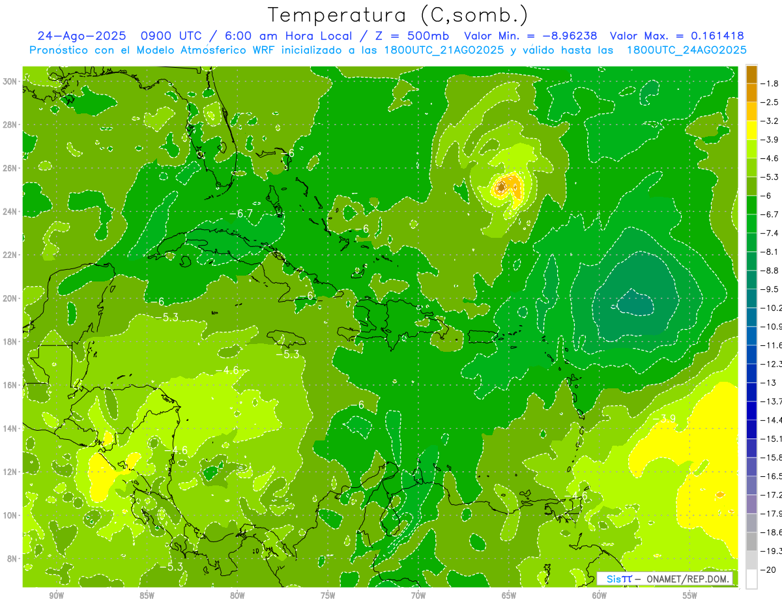The height and width of the screenshot is (604, 782).
Task: Click the 16N latitude axis label
Action: pos(11,385)
